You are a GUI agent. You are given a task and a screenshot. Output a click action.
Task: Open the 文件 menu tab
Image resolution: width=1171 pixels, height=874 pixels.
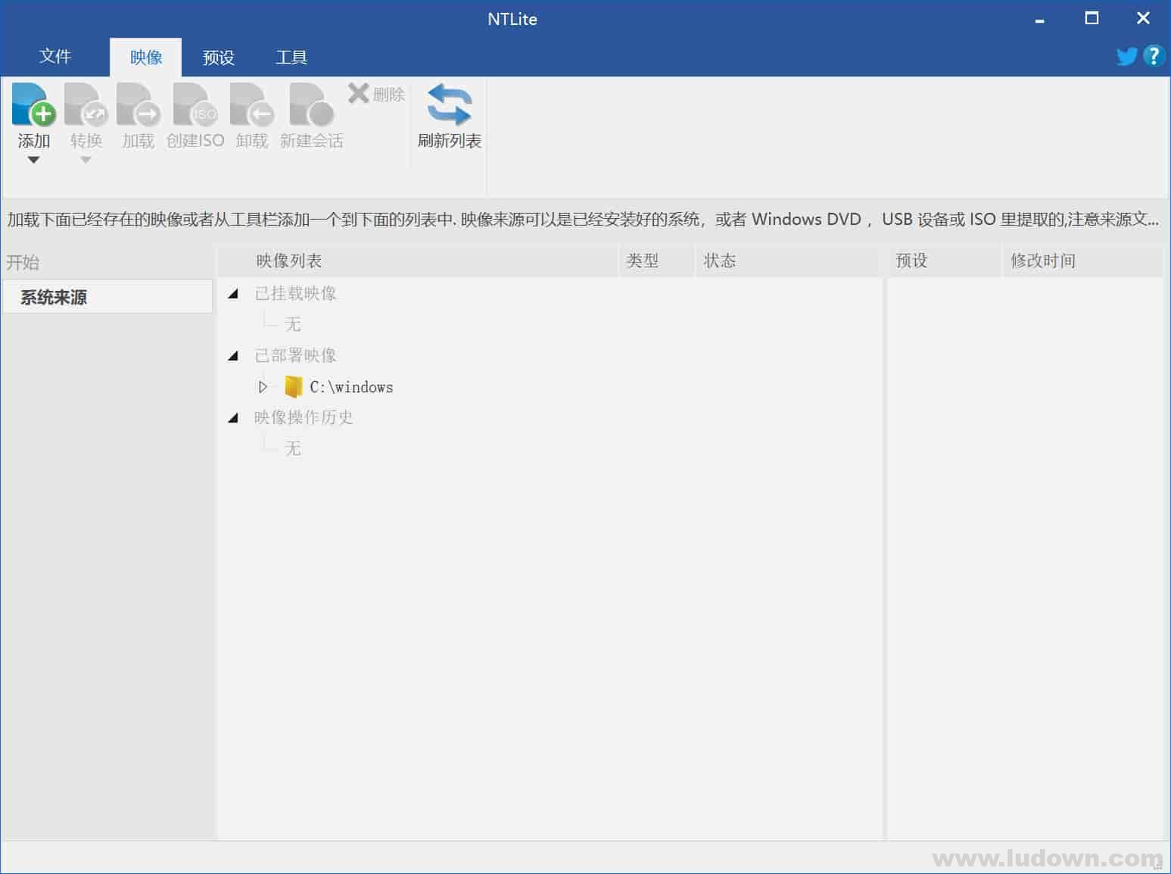pyautogui.click(x=55, y=57)
